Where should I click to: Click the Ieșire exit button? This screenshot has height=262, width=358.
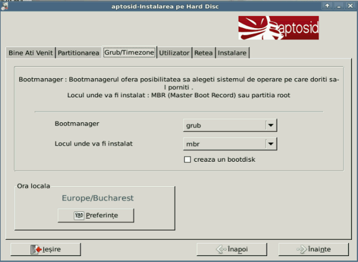pos(46,249)
